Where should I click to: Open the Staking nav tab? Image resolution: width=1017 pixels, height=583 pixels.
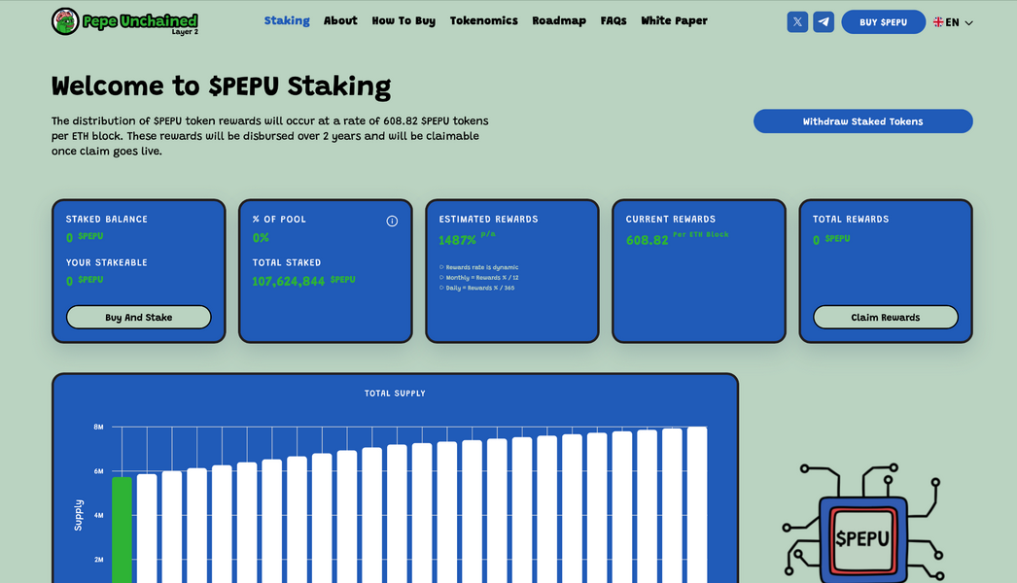tap(287, 20)
